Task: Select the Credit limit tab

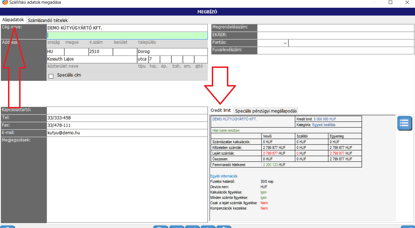Action: [221, 110]
